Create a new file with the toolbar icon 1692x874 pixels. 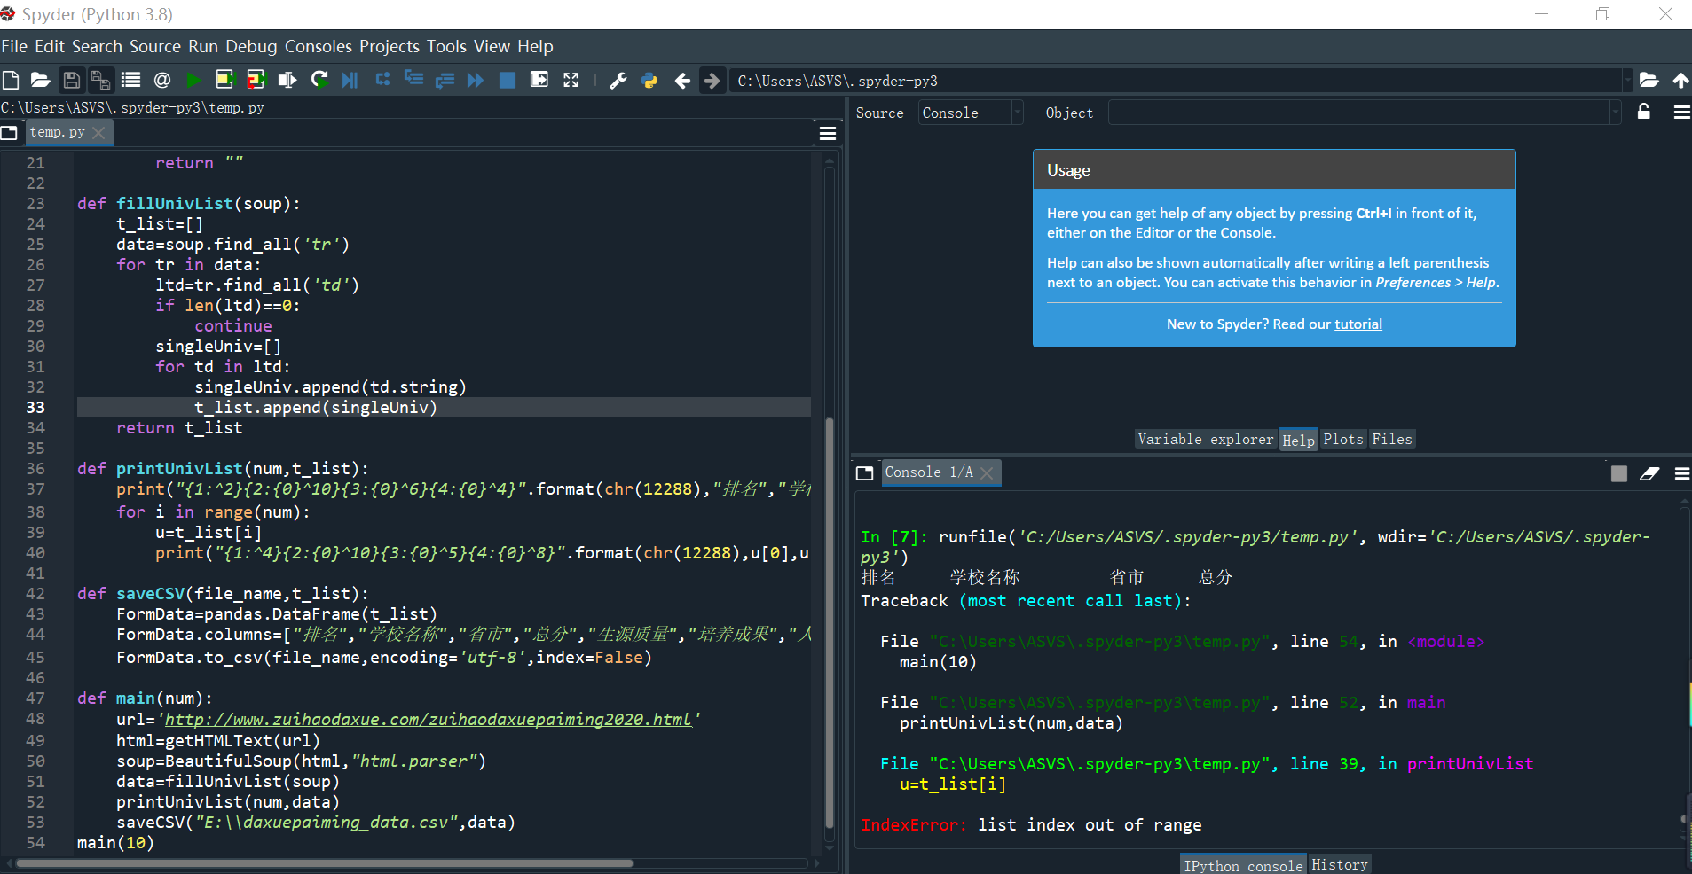coord(11,81)
